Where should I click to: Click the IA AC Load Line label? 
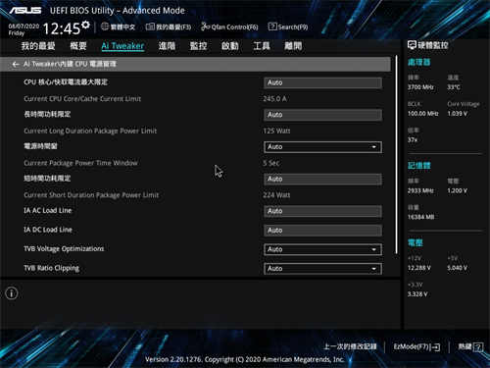48,210
